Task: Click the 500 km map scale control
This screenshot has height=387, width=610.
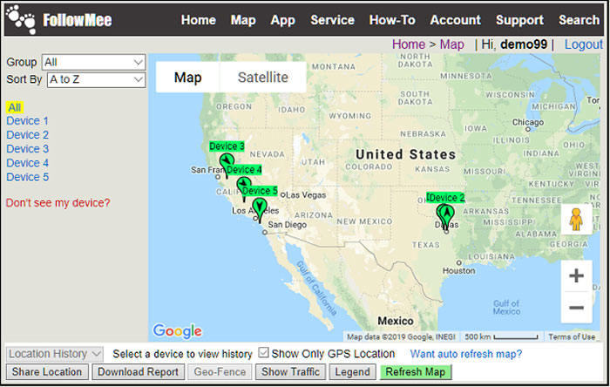Action: 501,336
